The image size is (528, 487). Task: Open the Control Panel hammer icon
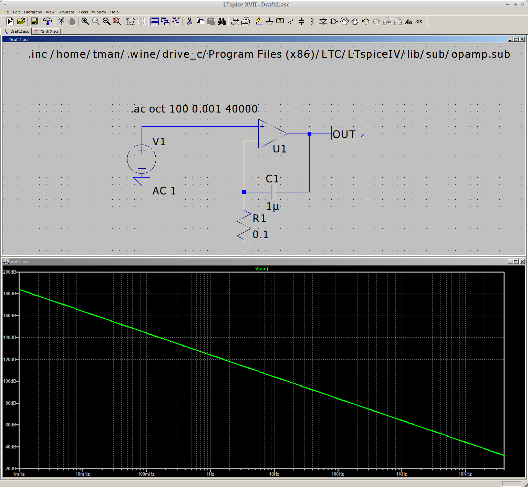coord(48,21)
